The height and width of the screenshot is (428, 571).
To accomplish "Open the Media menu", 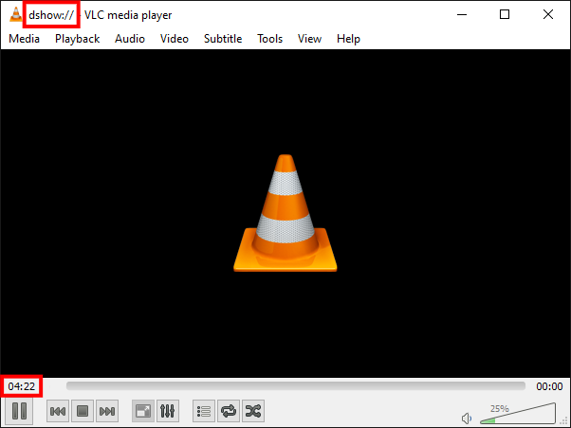I will click(24, 39).
